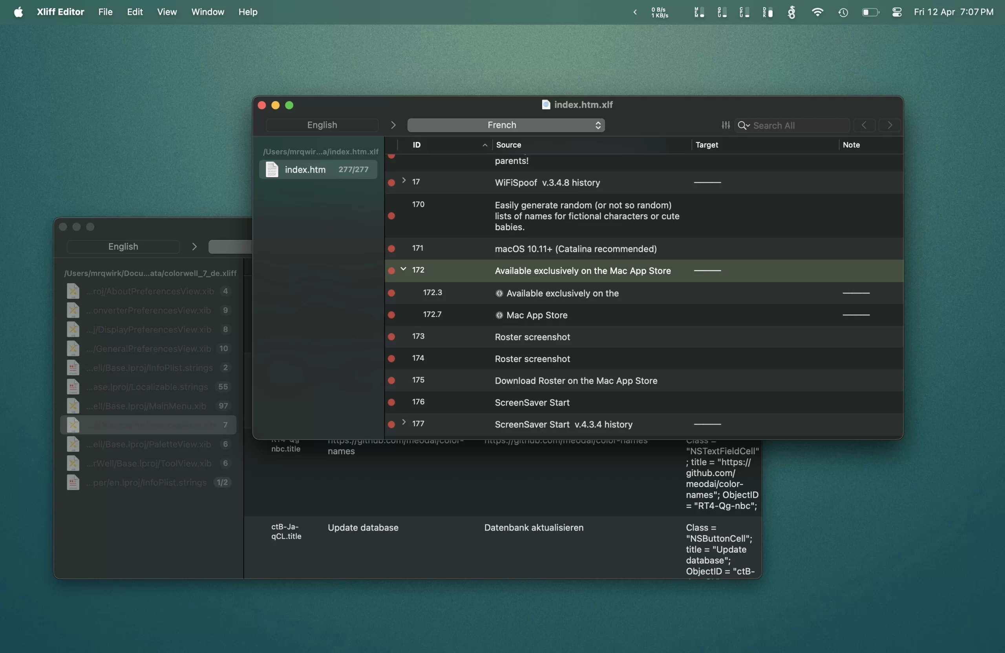This screenshot has width=1005, height=653.
Task: Toggle the red status dot for row 176
Action: click(391, 402)
